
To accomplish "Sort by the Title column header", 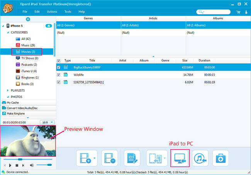I will (x=92, y=60).
